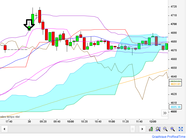Click the 10:00 time axis label
The width and height of the screenshot is (188, 138).
click(71, 121)
